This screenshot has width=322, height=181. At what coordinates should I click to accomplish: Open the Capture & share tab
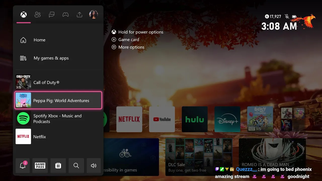pyautogui.click(x=79, y=15)
